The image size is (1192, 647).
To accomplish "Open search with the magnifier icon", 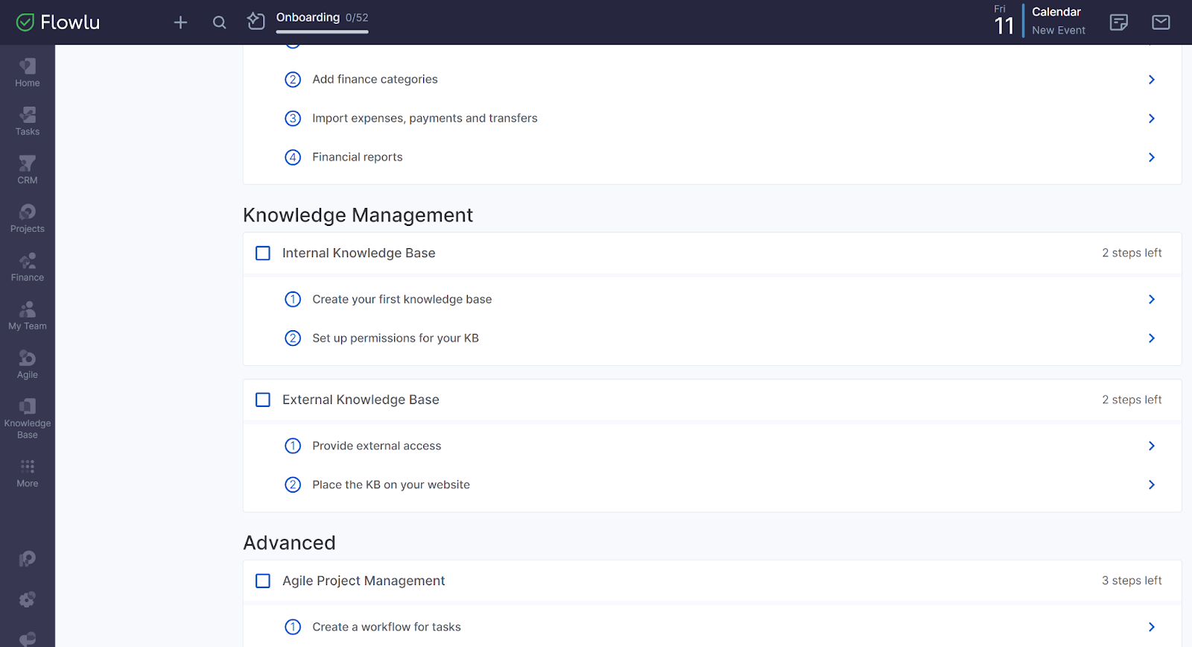I will [219, 22].
